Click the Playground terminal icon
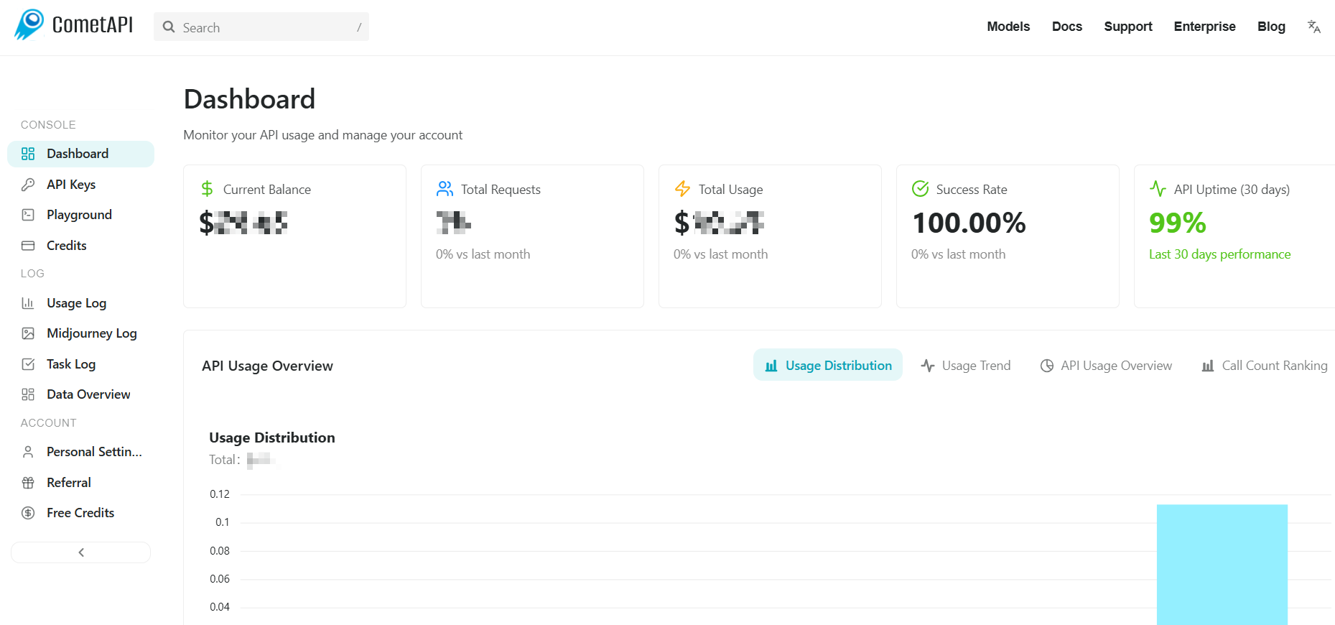 pos(28,215)
